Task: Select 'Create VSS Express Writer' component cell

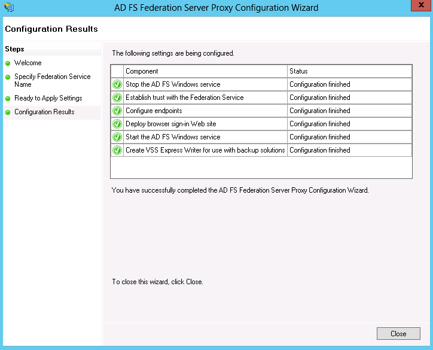Action: pyautogui.click(x=205, y=150)
